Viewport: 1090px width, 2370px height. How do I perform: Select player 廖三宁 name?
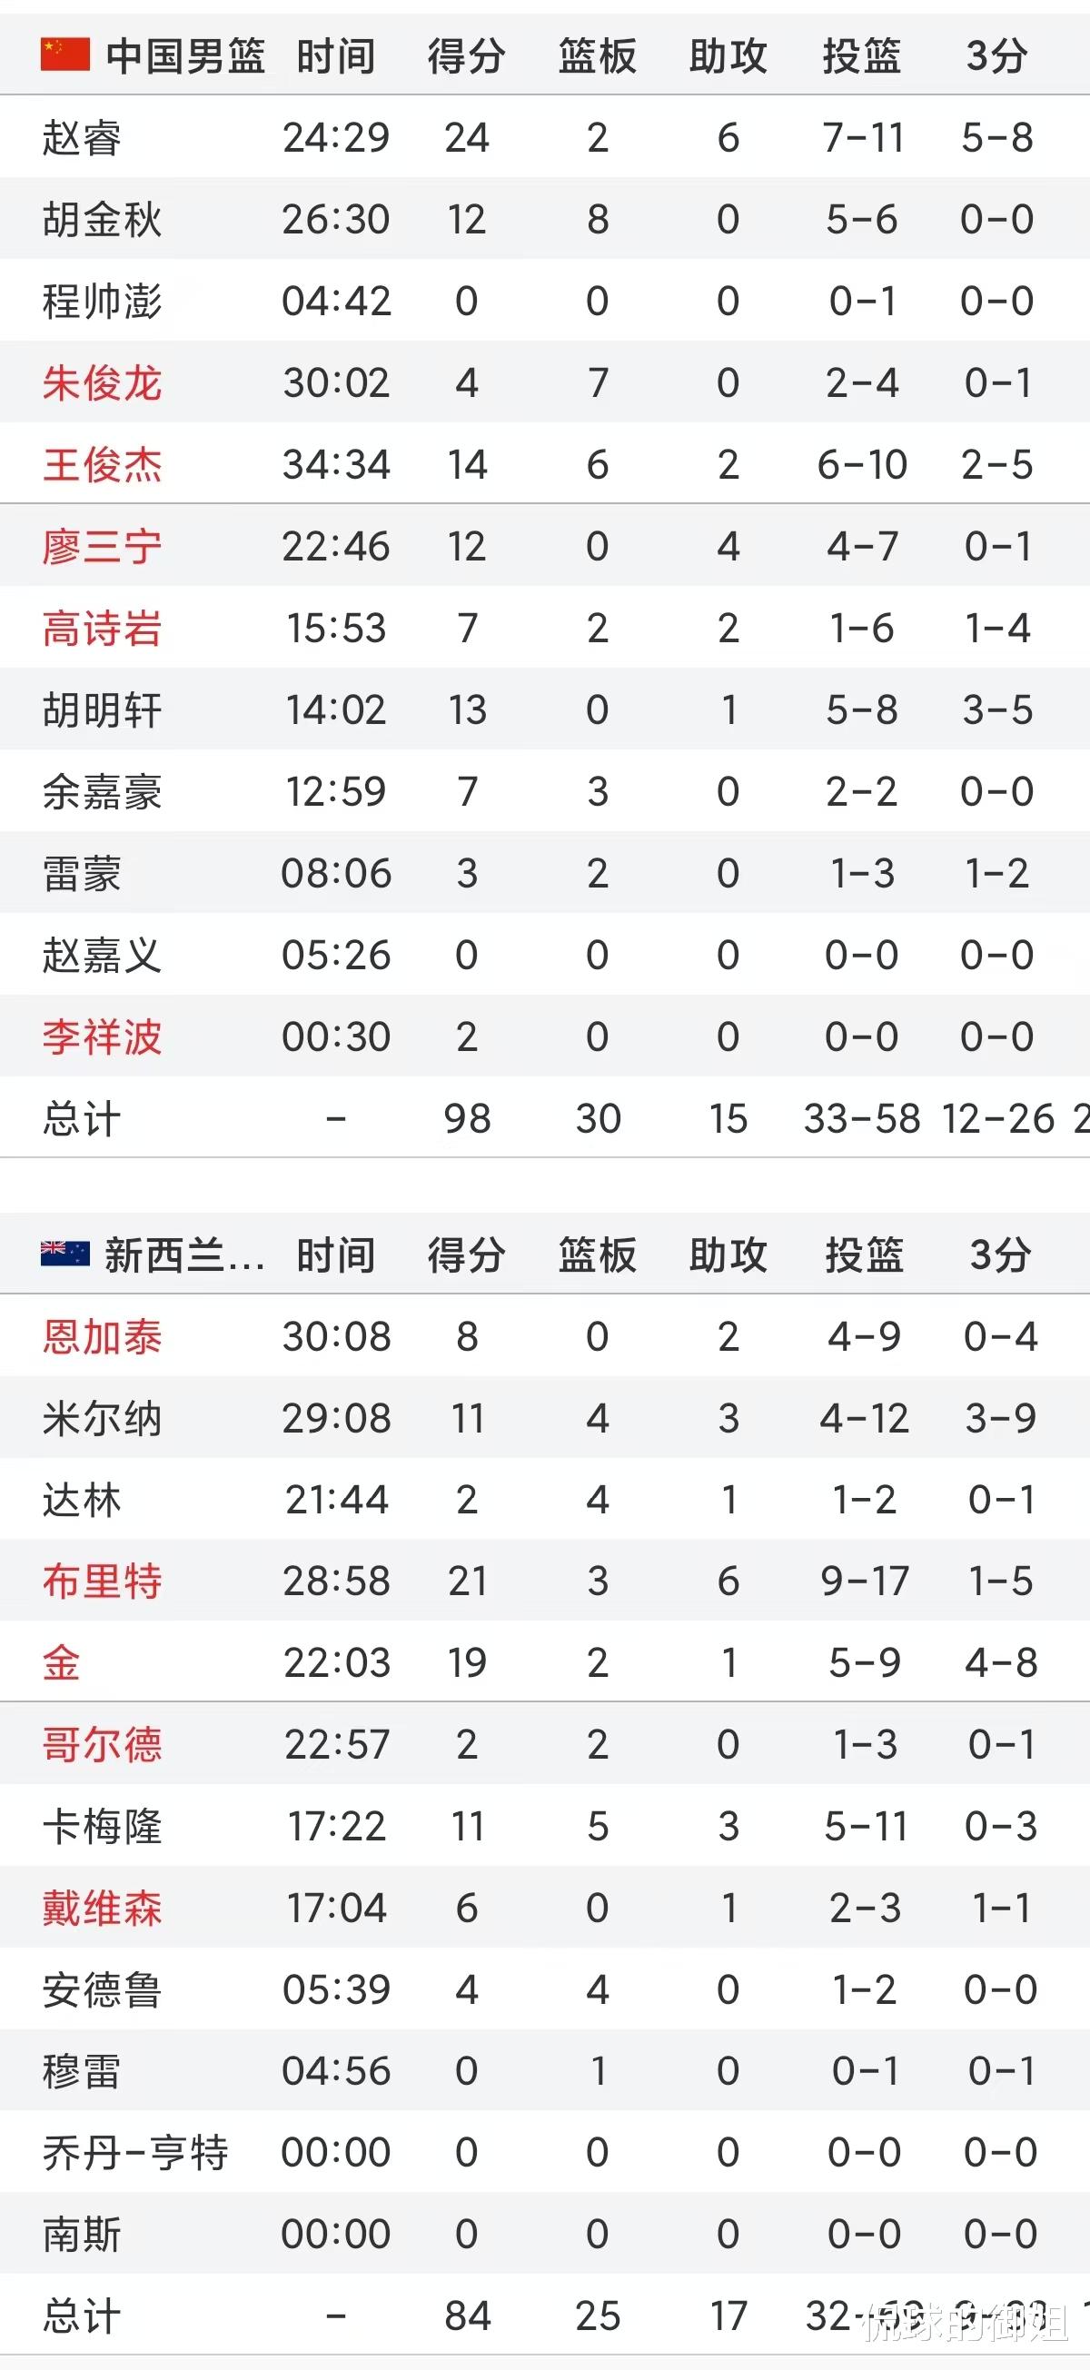[102, 547]
